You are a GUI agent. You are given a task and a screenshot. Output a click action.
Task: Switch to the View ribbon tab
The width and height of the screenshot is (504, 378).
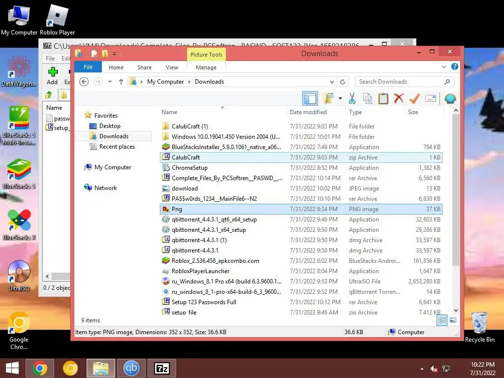point(172,67)
